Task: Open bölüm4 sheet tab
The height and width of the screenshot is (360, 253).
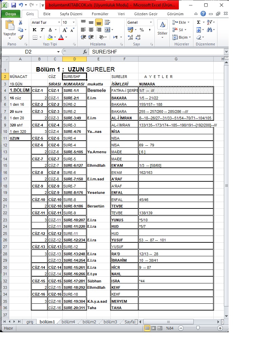Action: pyautogui.click(x=68, y=322)
